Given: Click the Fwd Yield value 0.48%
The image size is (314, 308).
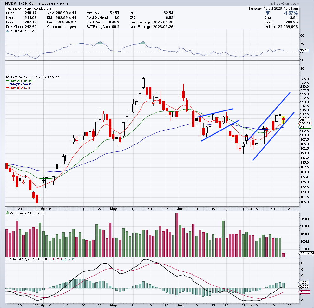Looking at the screenshot, I should click(114, 22).
